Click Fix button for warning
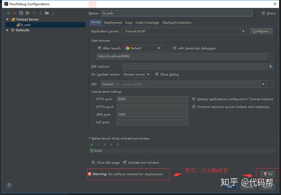The height and width of the screenshot is (195, 281). tap(268, 174)
